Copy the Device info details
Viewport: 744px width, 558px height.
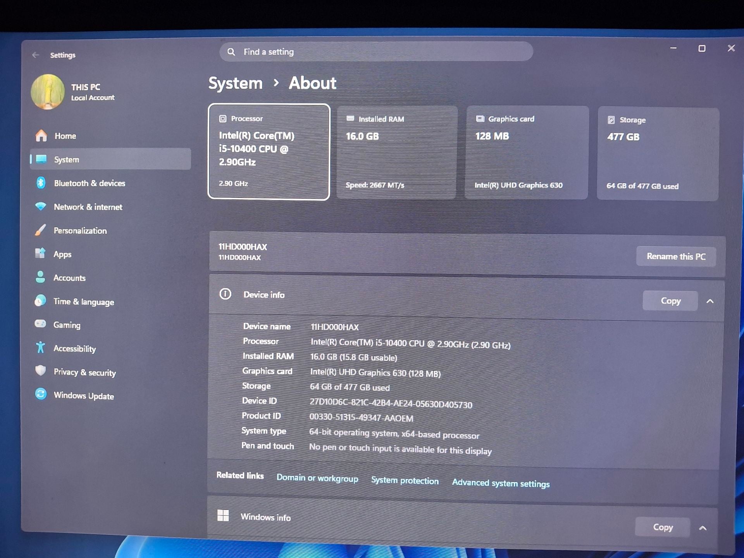670,301
